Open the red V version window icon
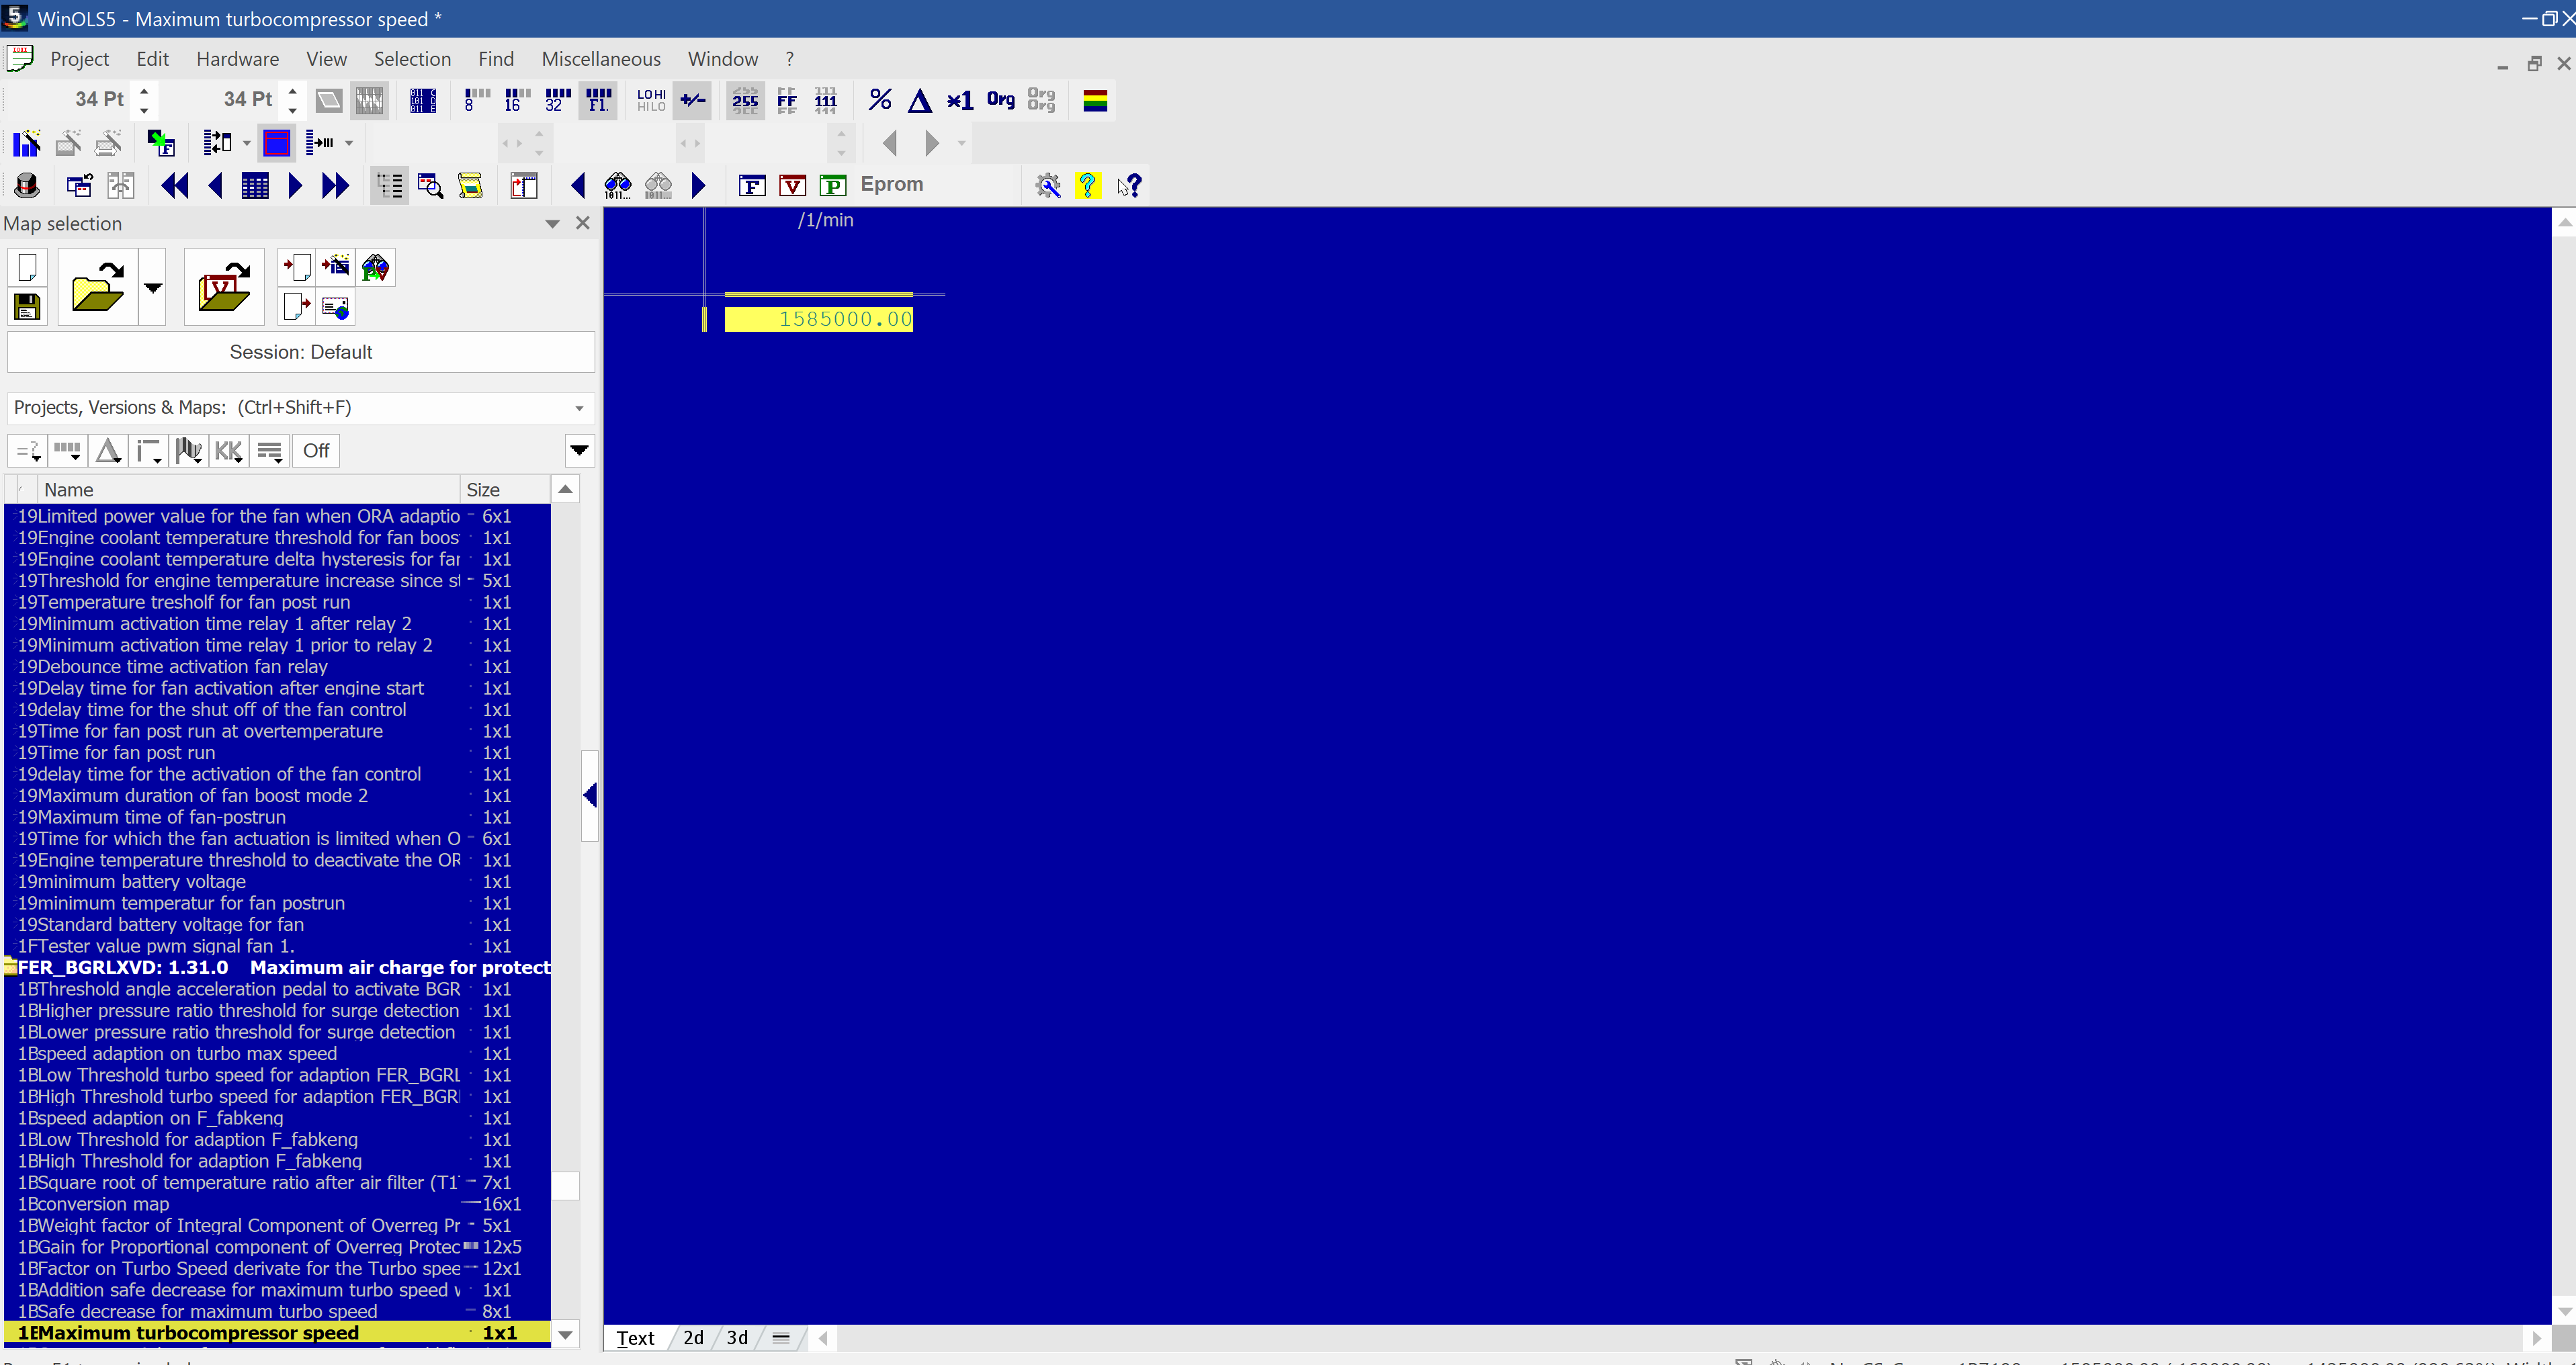 point(792,185)
